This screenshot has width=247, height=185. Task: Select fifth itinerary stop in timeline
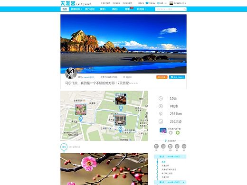(165, 177)
